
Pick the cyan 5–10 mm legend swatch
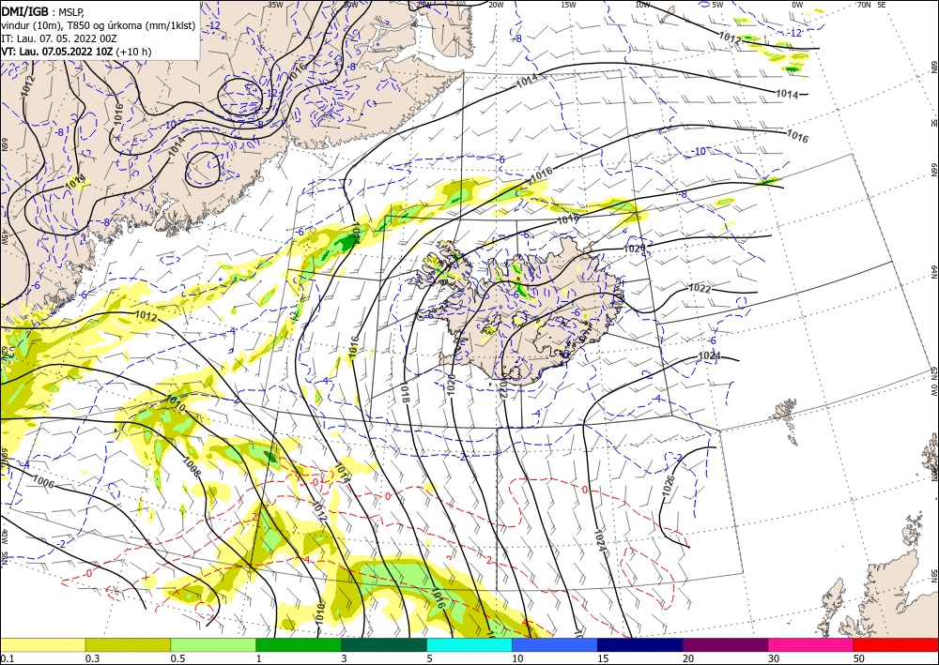tap(469, 644)
